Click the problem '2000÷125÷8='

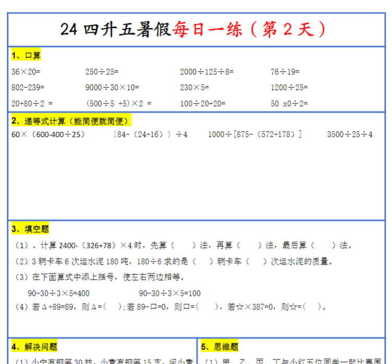click(207, 72)
